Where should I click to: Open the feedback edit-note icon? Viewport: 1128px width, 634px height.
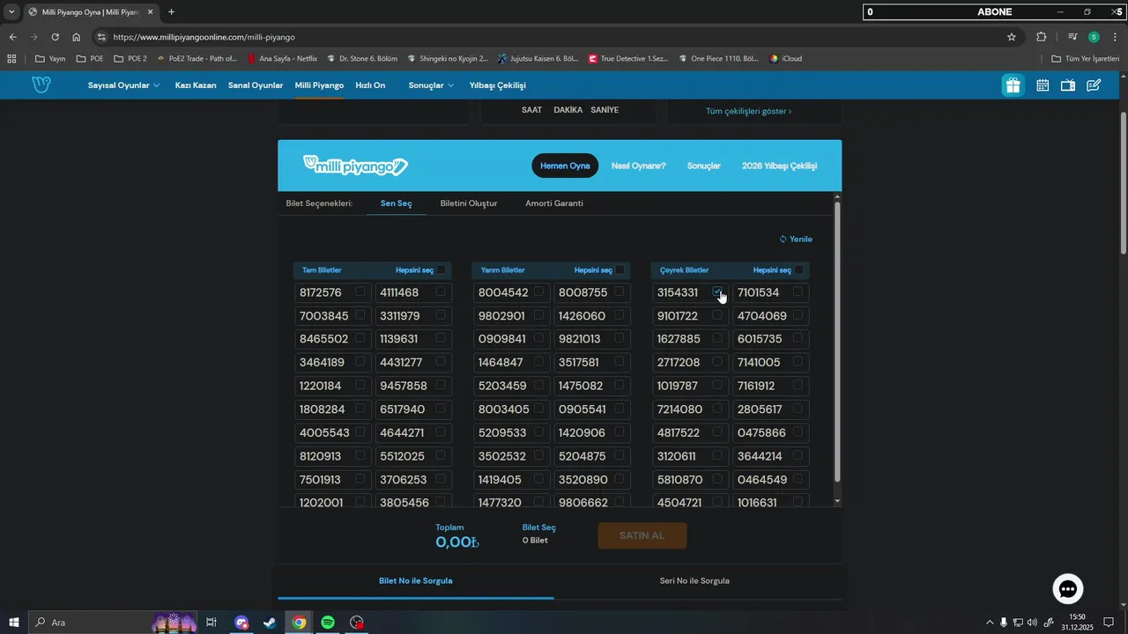[x=1094, y=85]
